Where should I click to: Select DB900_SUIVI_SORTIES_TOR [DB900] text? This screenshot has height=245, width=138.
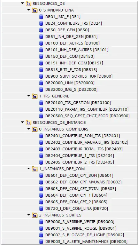(79, 76)
